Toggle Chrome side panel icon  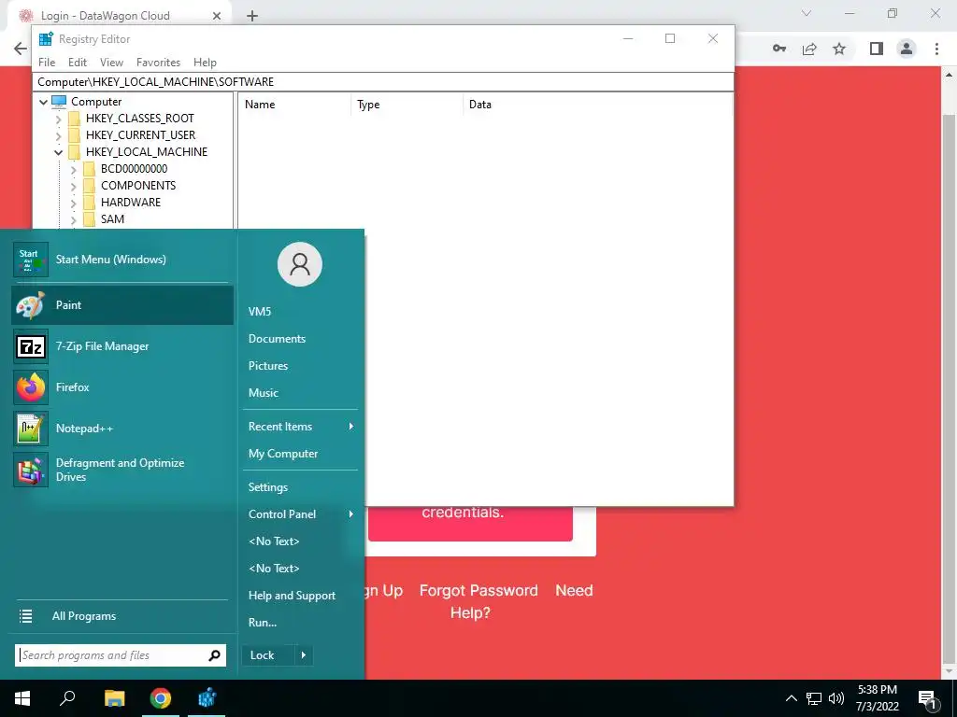pos(877,49)
